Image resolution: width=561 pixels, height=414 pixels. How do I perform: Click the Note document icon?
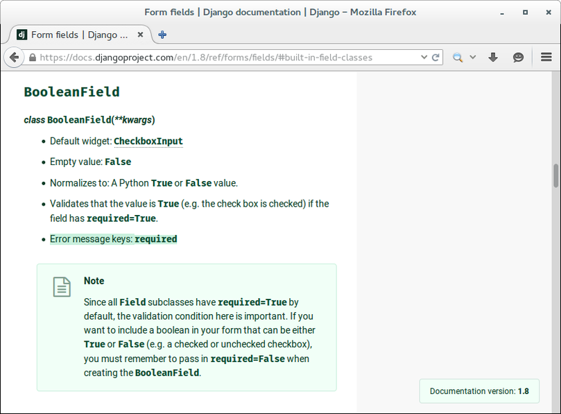click(x=62, y=286)
